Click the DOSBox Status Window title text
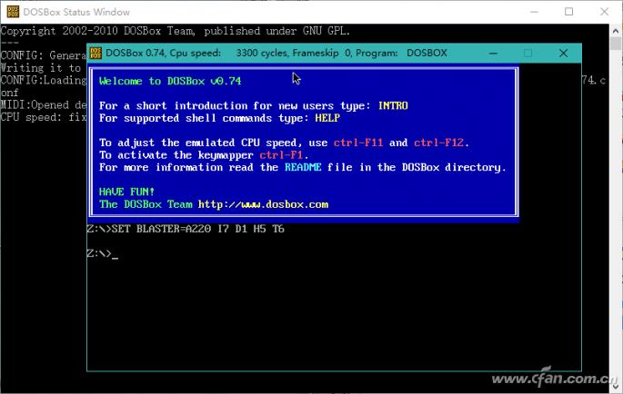The height and width of the screenshot is (394, 623). [x=76, y=13]
